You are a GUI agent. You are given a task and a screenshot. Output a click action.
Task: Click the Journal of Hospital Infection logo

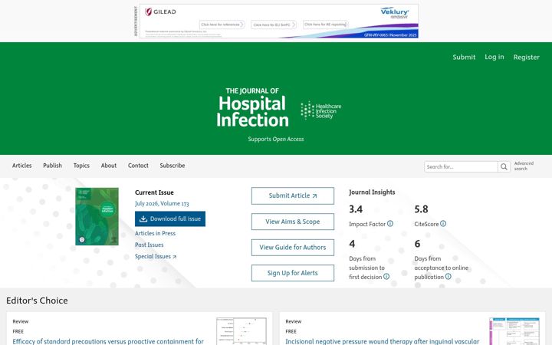pos(252,107)
